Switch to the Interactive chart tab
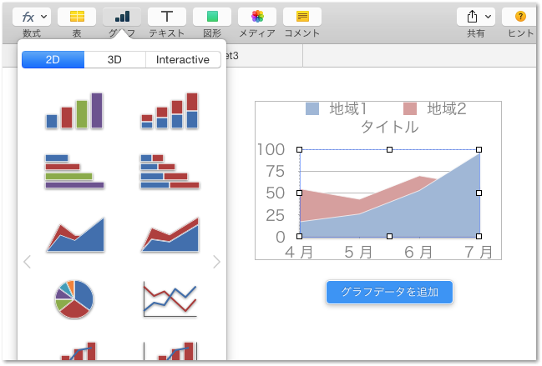This screenshot has width=542, height=366. pos(183,60)
